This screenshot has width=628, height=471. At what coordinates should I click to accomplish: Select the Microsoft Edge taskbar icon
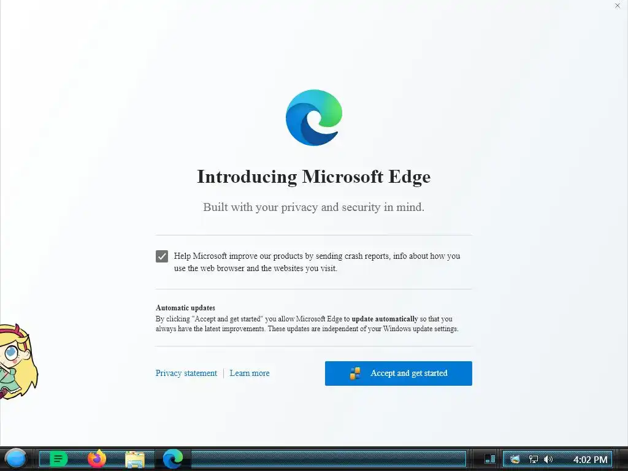tap(173, 459)
